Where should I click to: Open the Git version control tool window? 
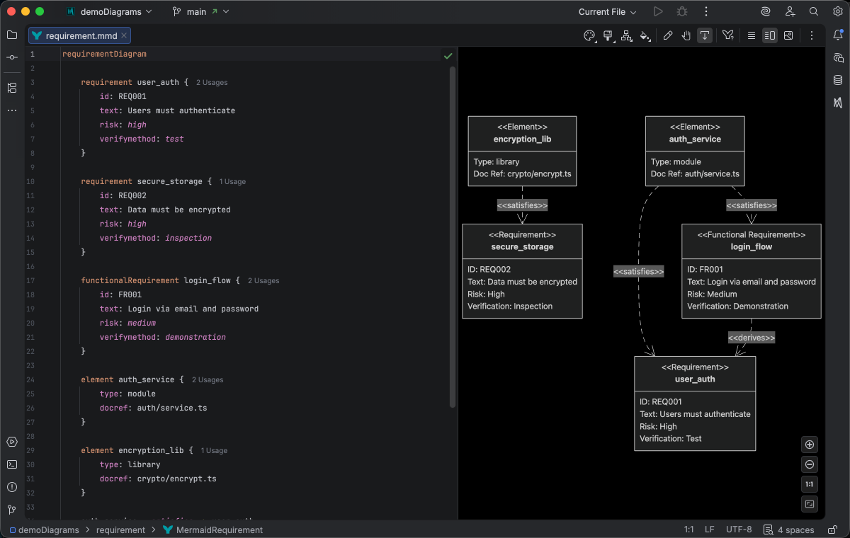(x=12, y=510)
